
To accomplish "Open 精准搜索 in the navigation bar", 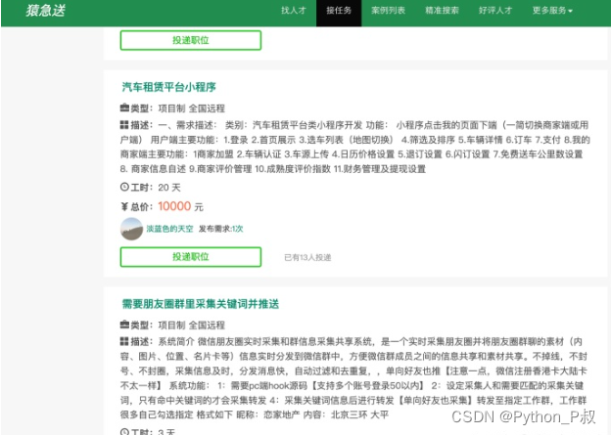I will coord(442,11).
